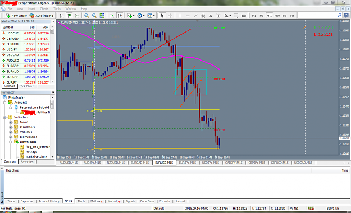
Task: Select the crosshair tool
Action: tap(170, 16)
